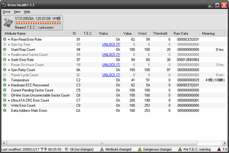Click the greyed status icon for Reallocated Sector Count
Image resolution: width=229 pixels, height=153 pixels.
(x=5, y=54)
